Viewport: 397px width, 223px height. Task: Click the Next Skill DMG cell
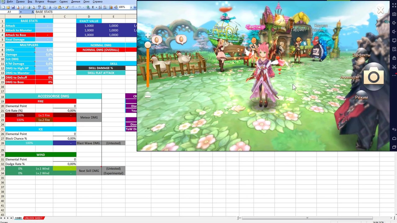pyautogui.click(x=89, y=171)
